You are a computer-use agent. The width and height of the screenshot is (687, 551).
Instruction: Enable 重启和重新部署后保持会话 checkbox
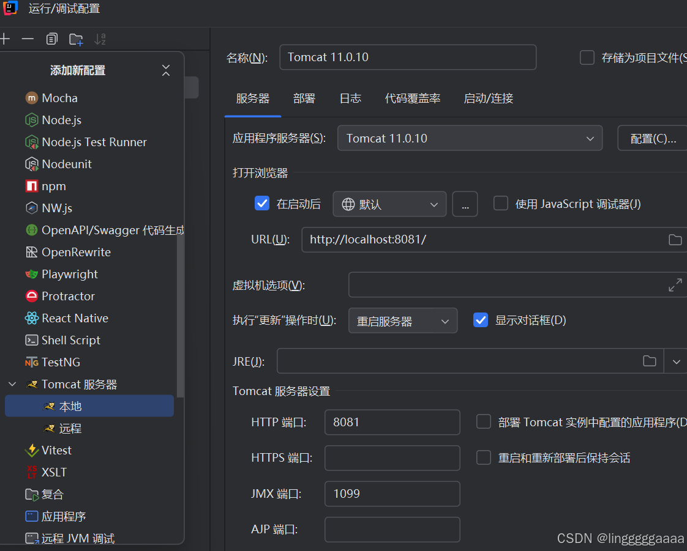point(484,458)
